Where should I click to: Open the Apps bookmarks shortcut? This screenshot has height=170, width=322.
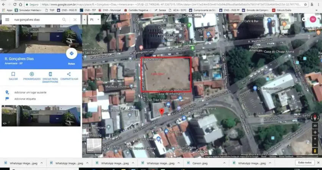[7, 10]
